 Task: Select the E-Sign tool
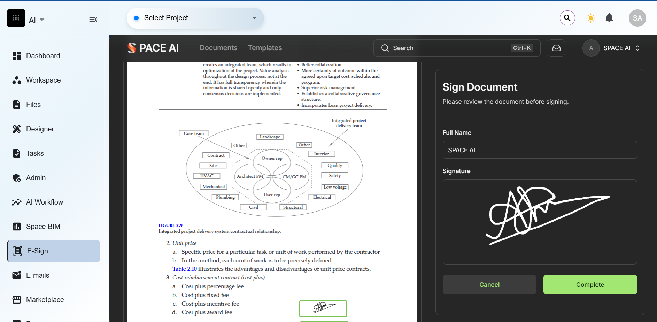pyautogui.click(x=37, y=251)
